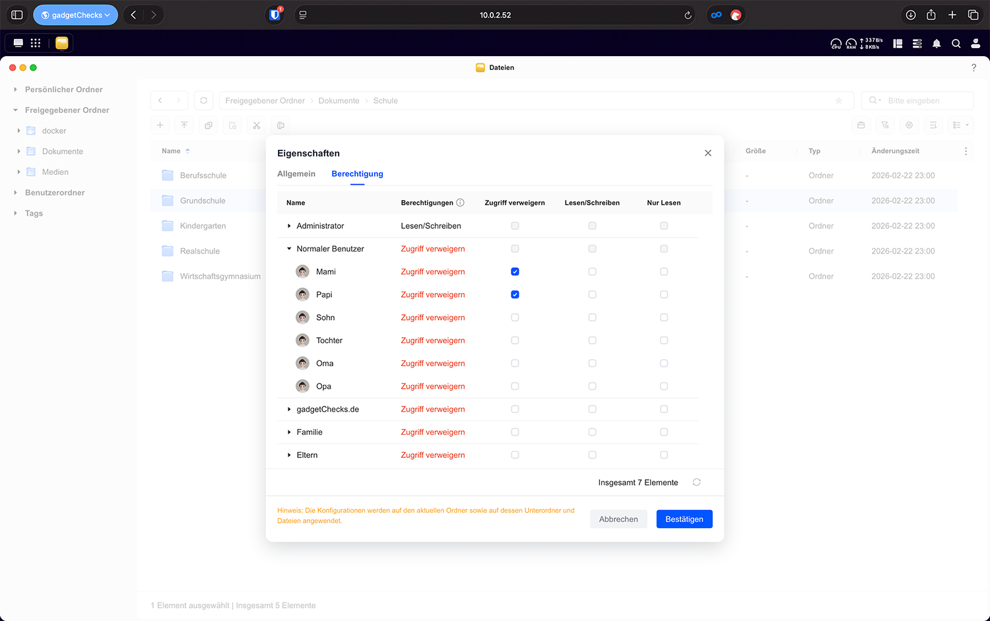This screenshot has height=621, width=990.
Task: Open the search magnifier in top bar
Action: pyautogui.click(x=956, y=44)
